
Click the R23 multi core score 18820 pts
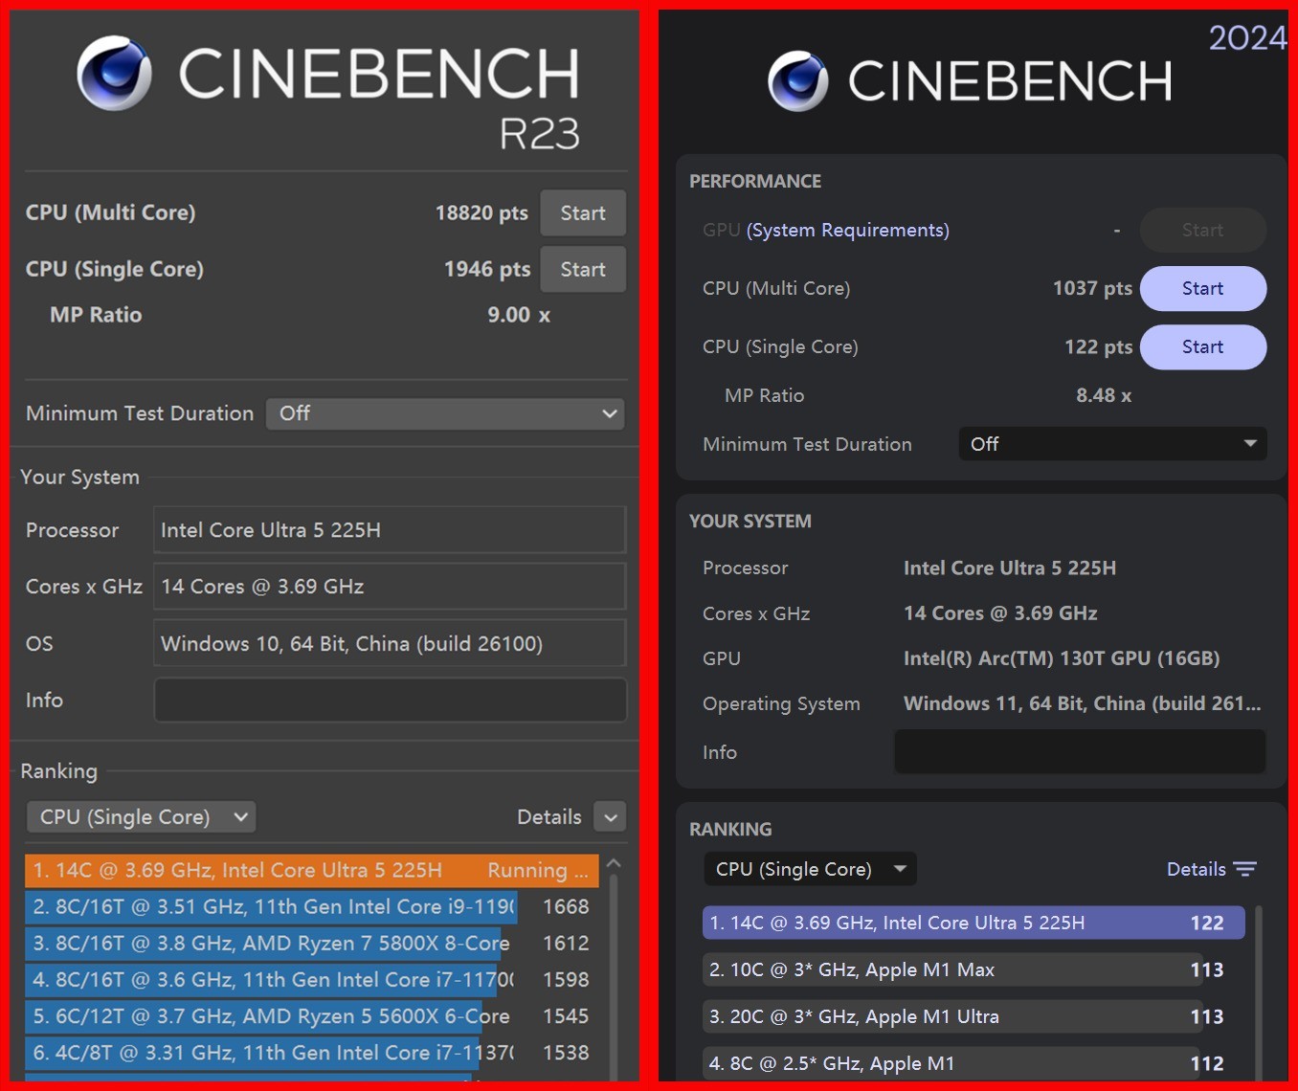pos(481,212)
